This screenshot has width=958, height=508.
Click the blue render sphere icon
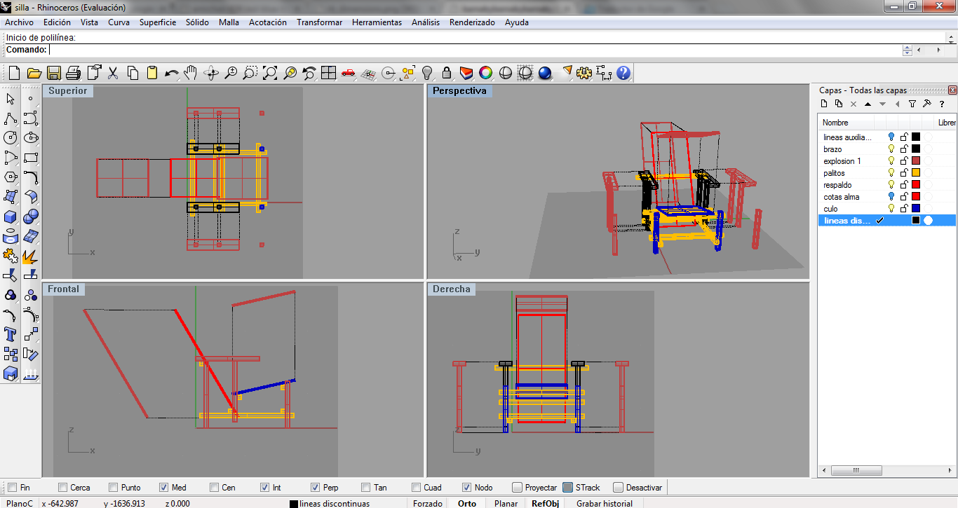545,73
